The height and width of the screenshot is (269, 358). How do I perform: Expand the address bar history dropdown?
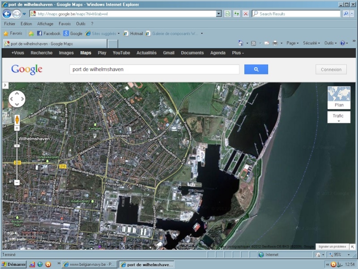click(219, 14)
